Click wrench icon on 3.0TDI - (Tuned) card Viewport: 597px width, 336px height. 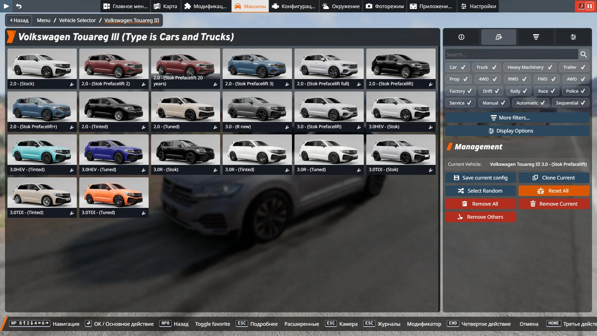[x=144, y=213]
